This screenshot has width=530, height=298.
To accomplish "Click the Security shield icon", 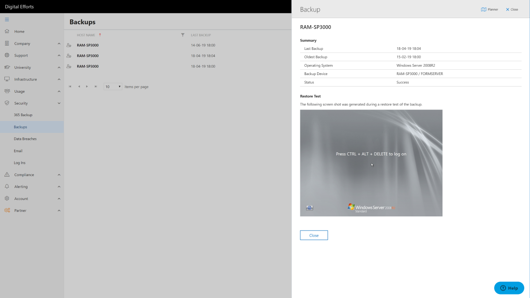I will point(7,103).
